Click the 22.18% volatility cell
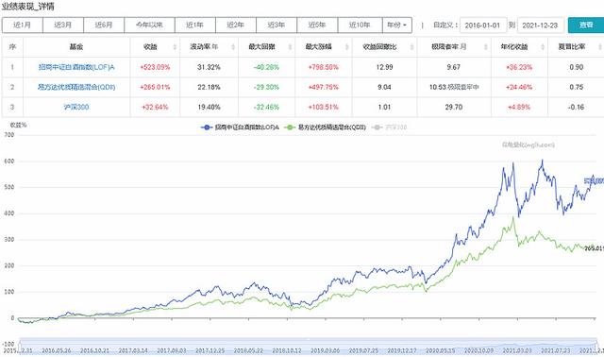 (209, 87)
